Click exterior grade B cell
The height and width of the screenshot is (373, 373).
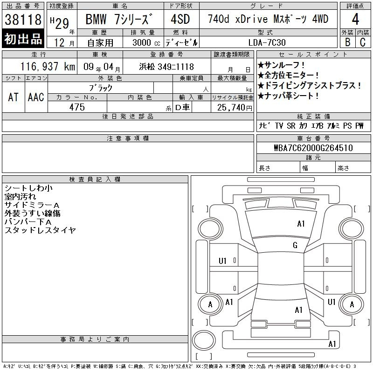pos(347,42)
